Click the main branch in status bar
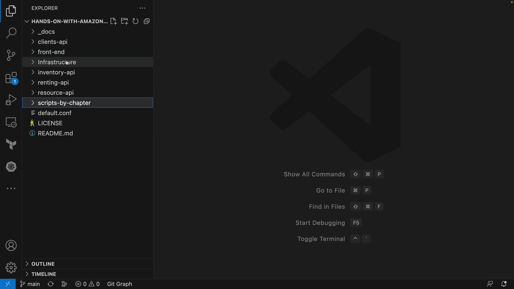 point(30,284)
